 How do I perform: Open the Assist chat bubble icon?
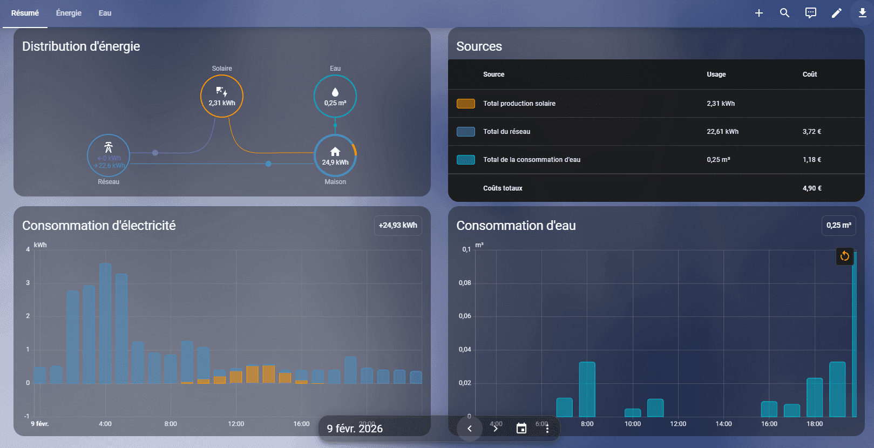click(810, 13)
